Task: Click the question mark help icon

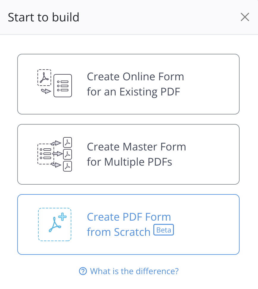Action: coord(83,271)
